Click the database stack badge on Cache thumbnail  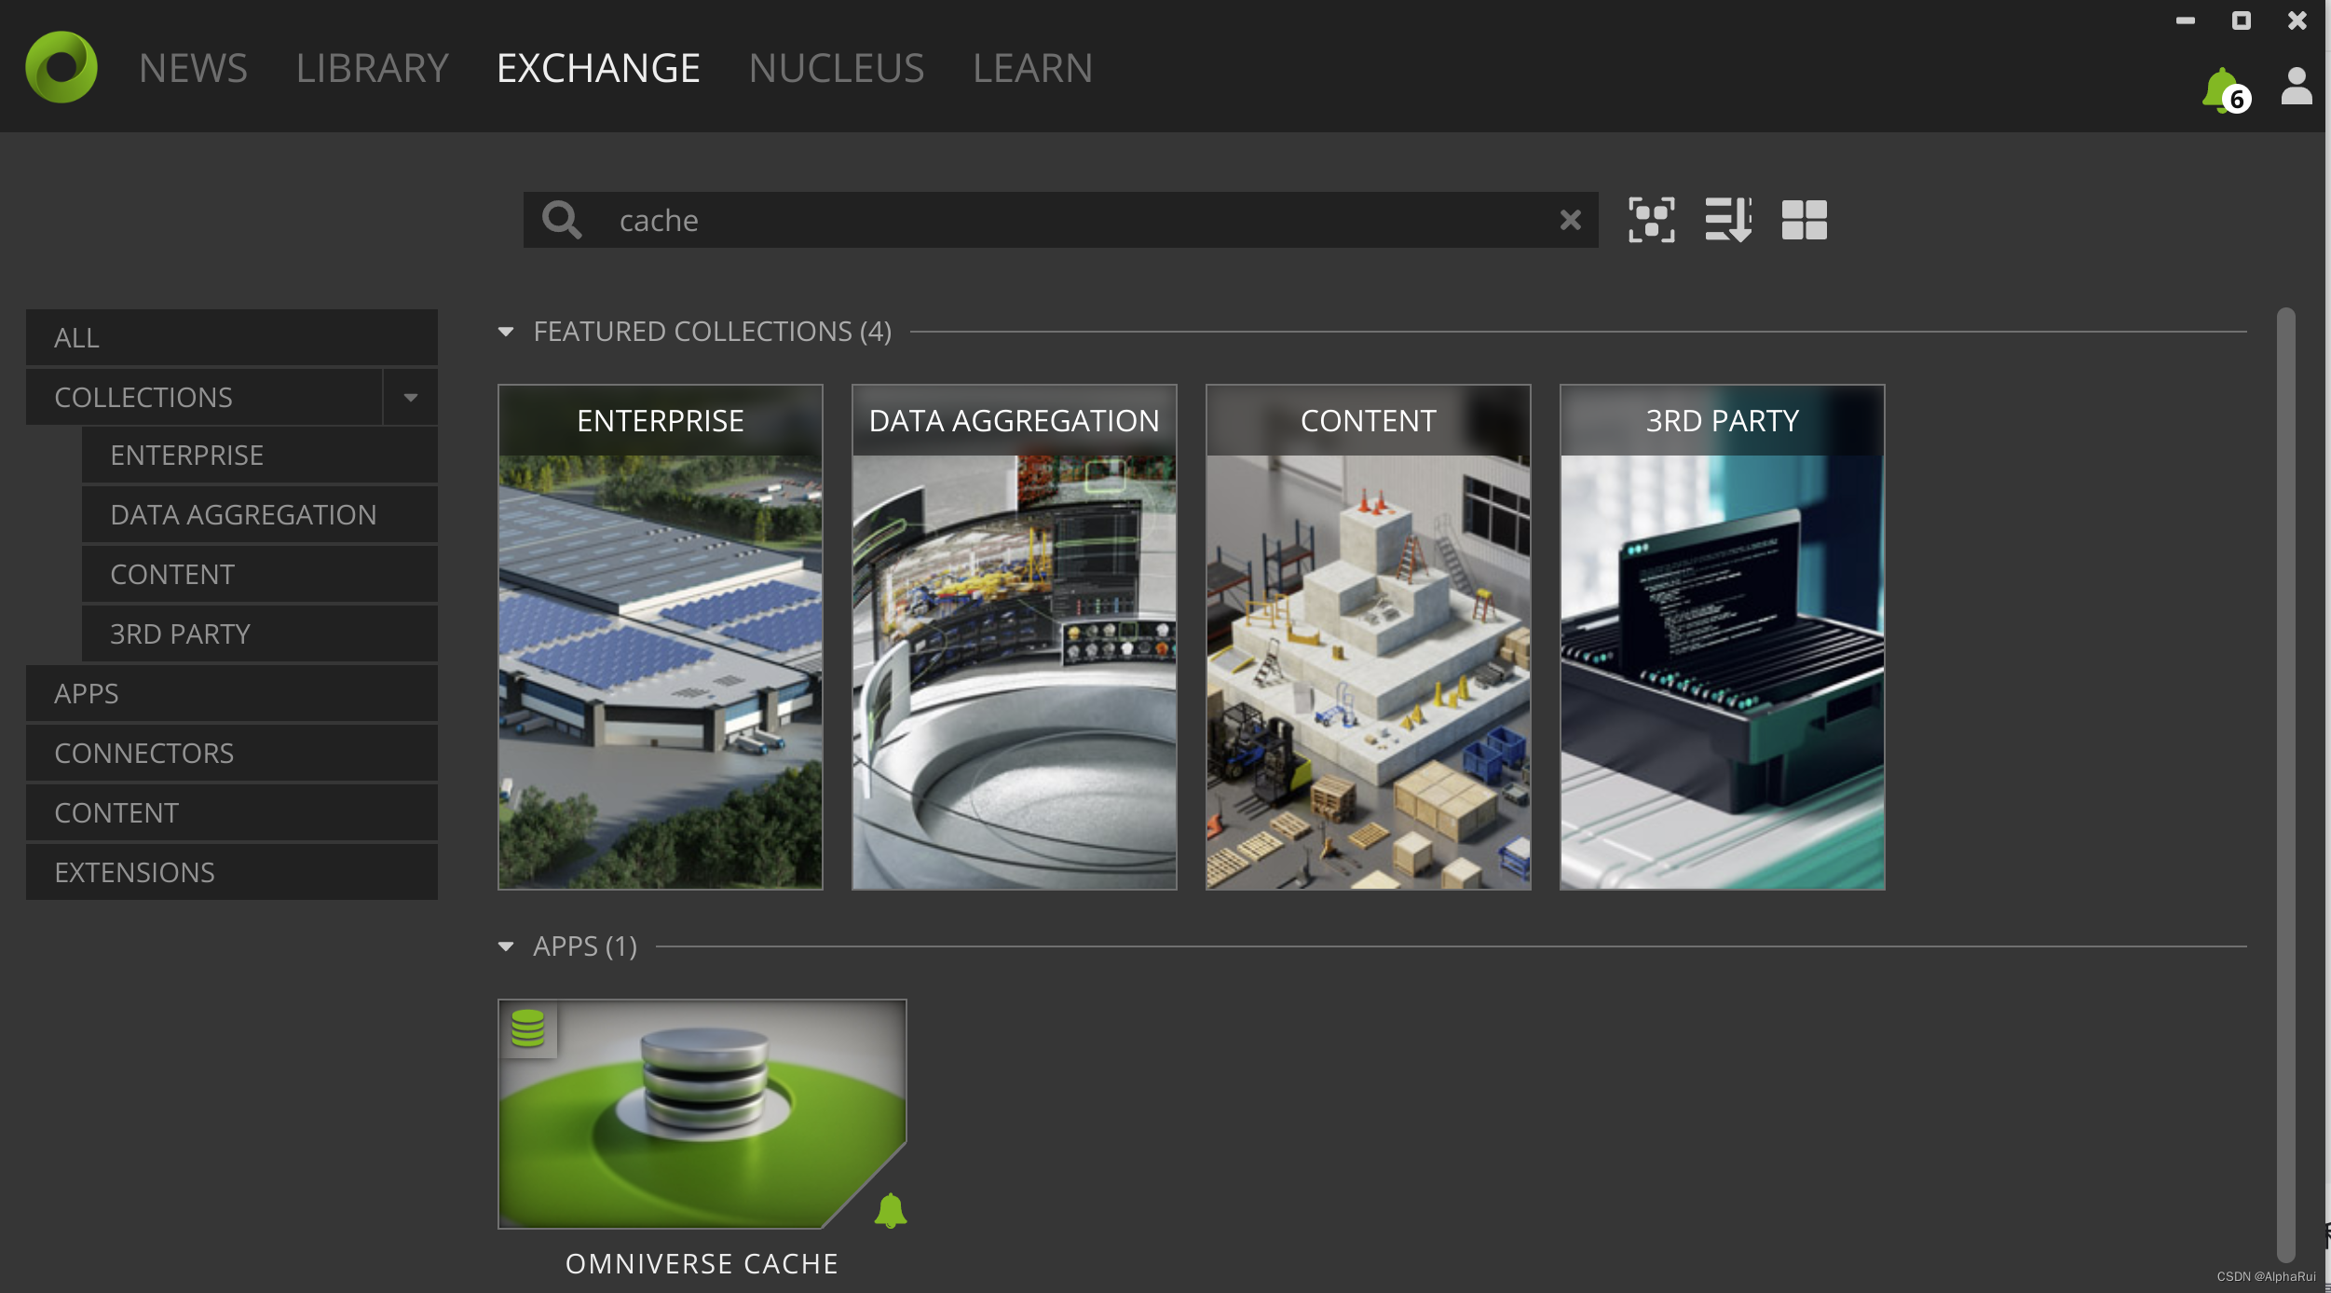pos(528,1028)
